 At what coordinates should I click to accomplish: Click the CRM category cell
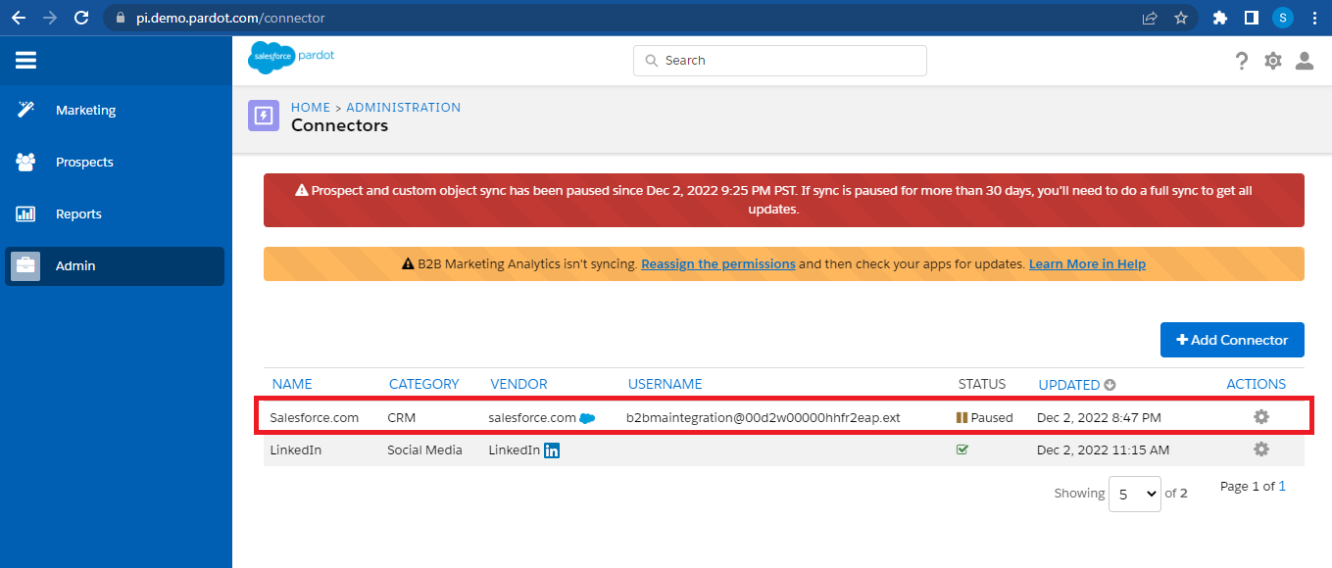(402, 417)
